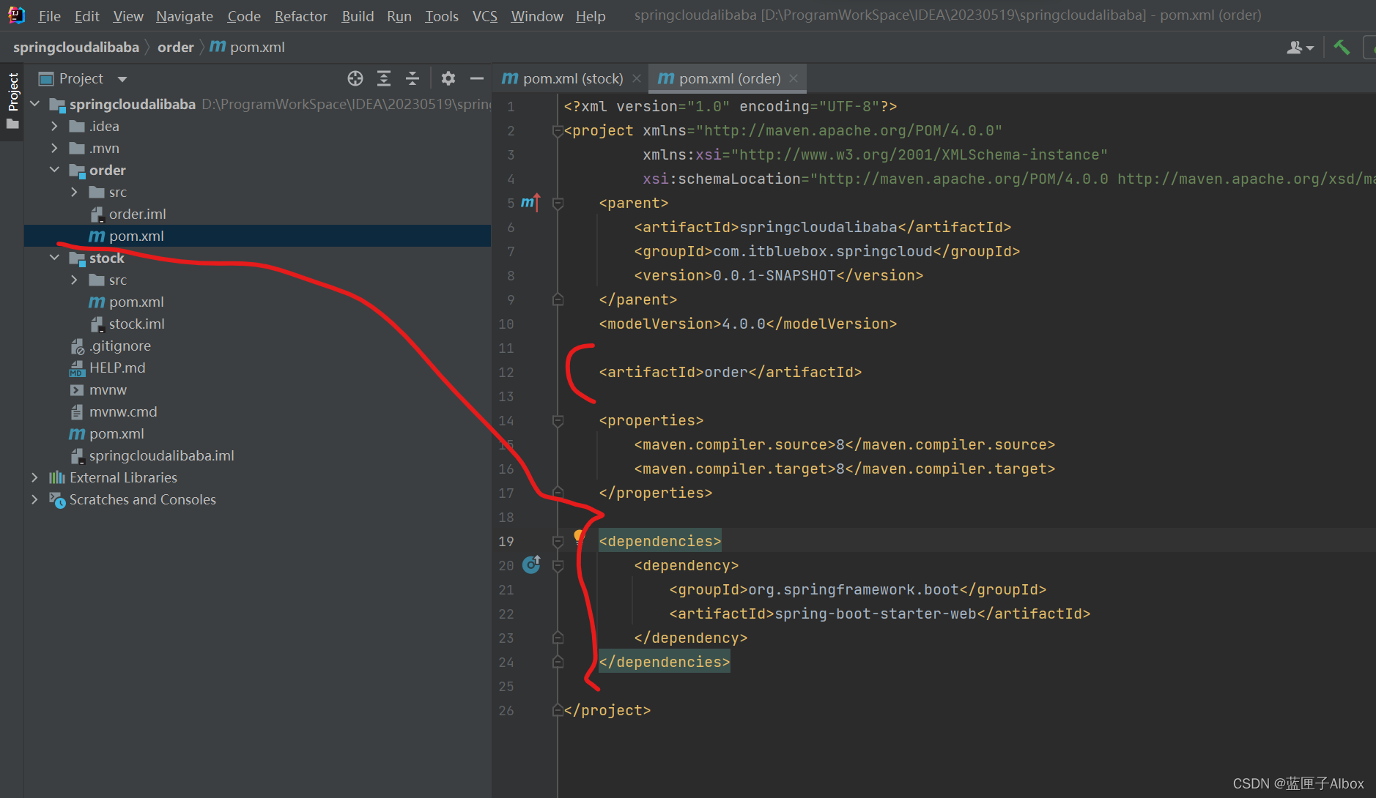Open the View menu
This screenshot has height=798, width=1376.
128,16
